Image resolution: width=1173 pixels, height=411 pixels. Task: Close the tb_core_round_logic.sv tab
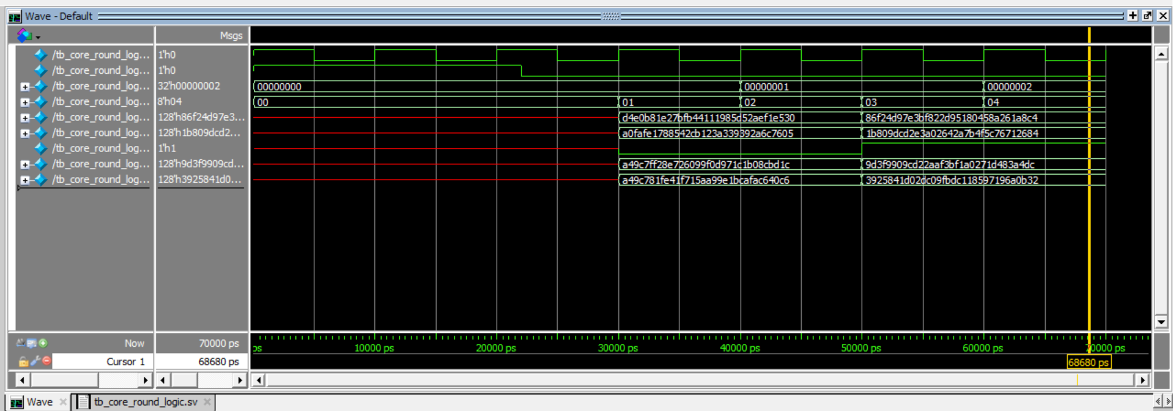point(207,402)
